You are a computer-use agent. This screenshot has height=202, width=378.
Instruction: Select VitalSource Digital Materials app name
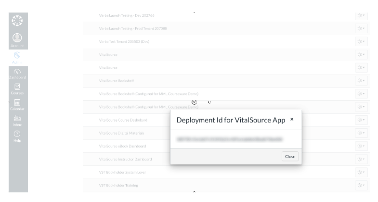[x=121, y=133]
